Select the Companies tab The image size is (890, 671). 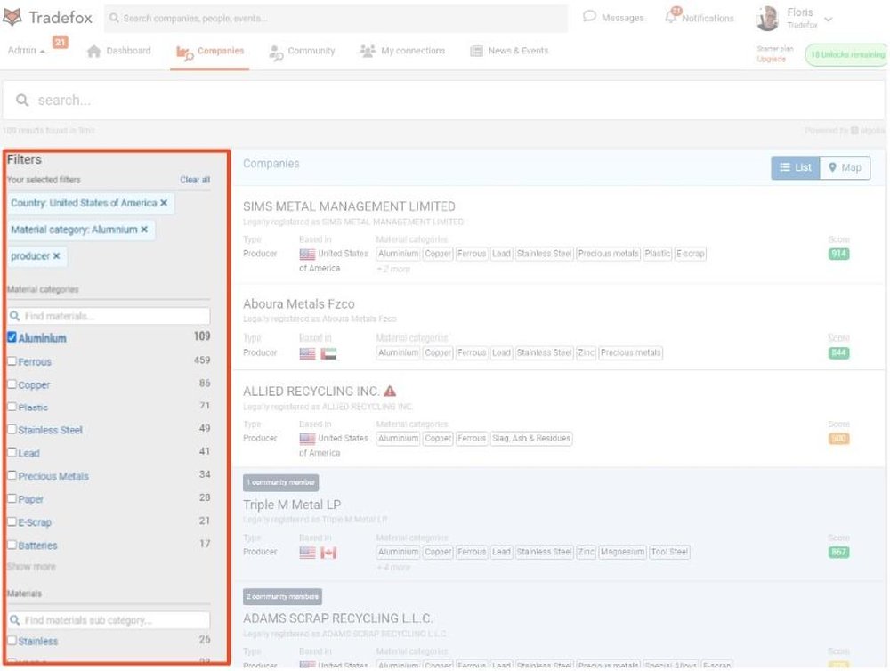tap(209, 51)
